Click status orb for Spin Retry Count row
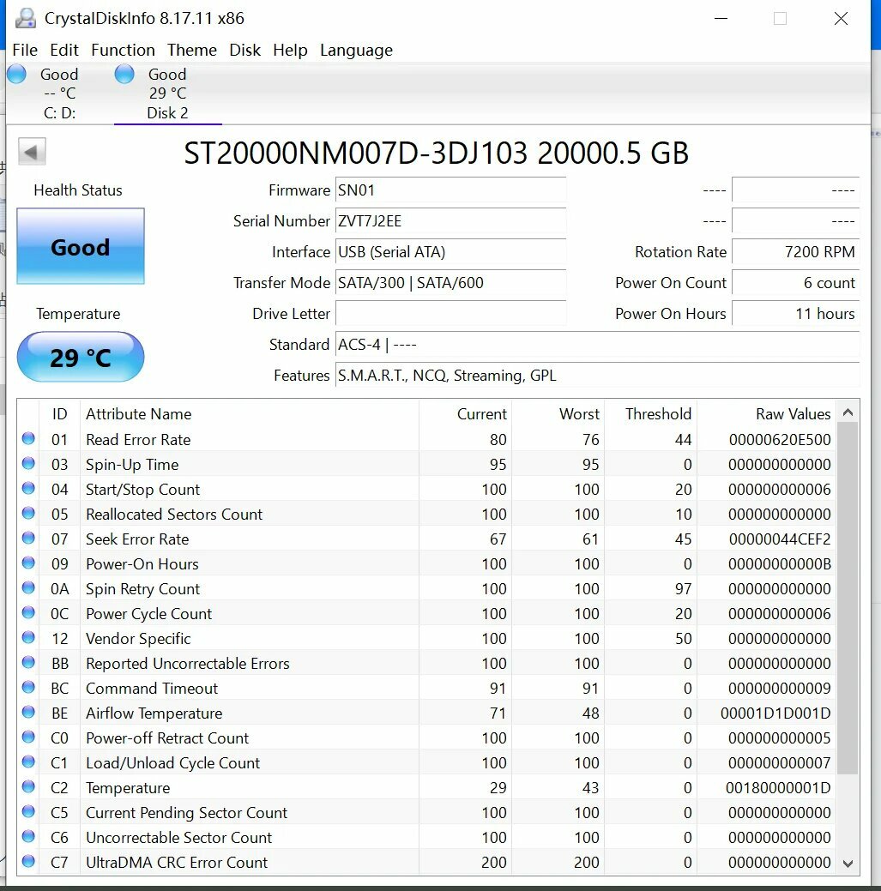Image resolution: width=881 pixels, height=891 pixels. (x=28, y=588)
